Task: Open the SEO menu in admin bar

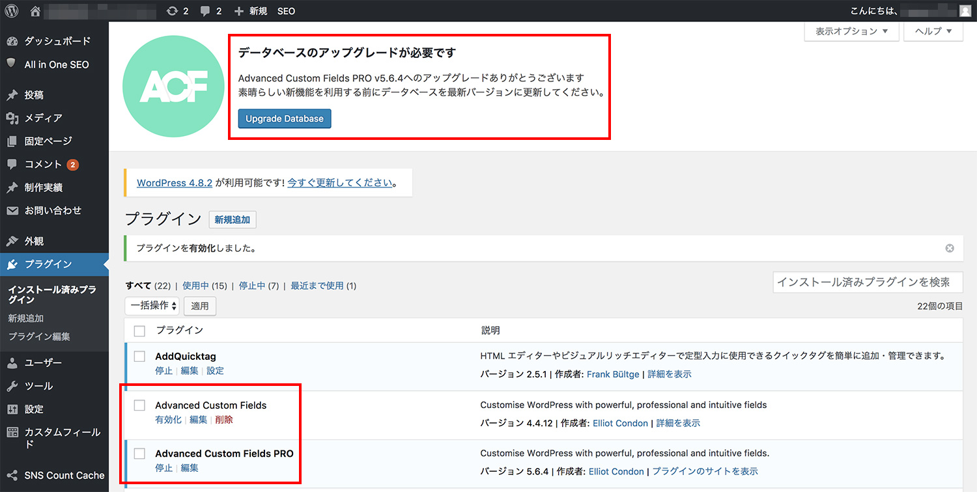Action: tap(286, 11)
